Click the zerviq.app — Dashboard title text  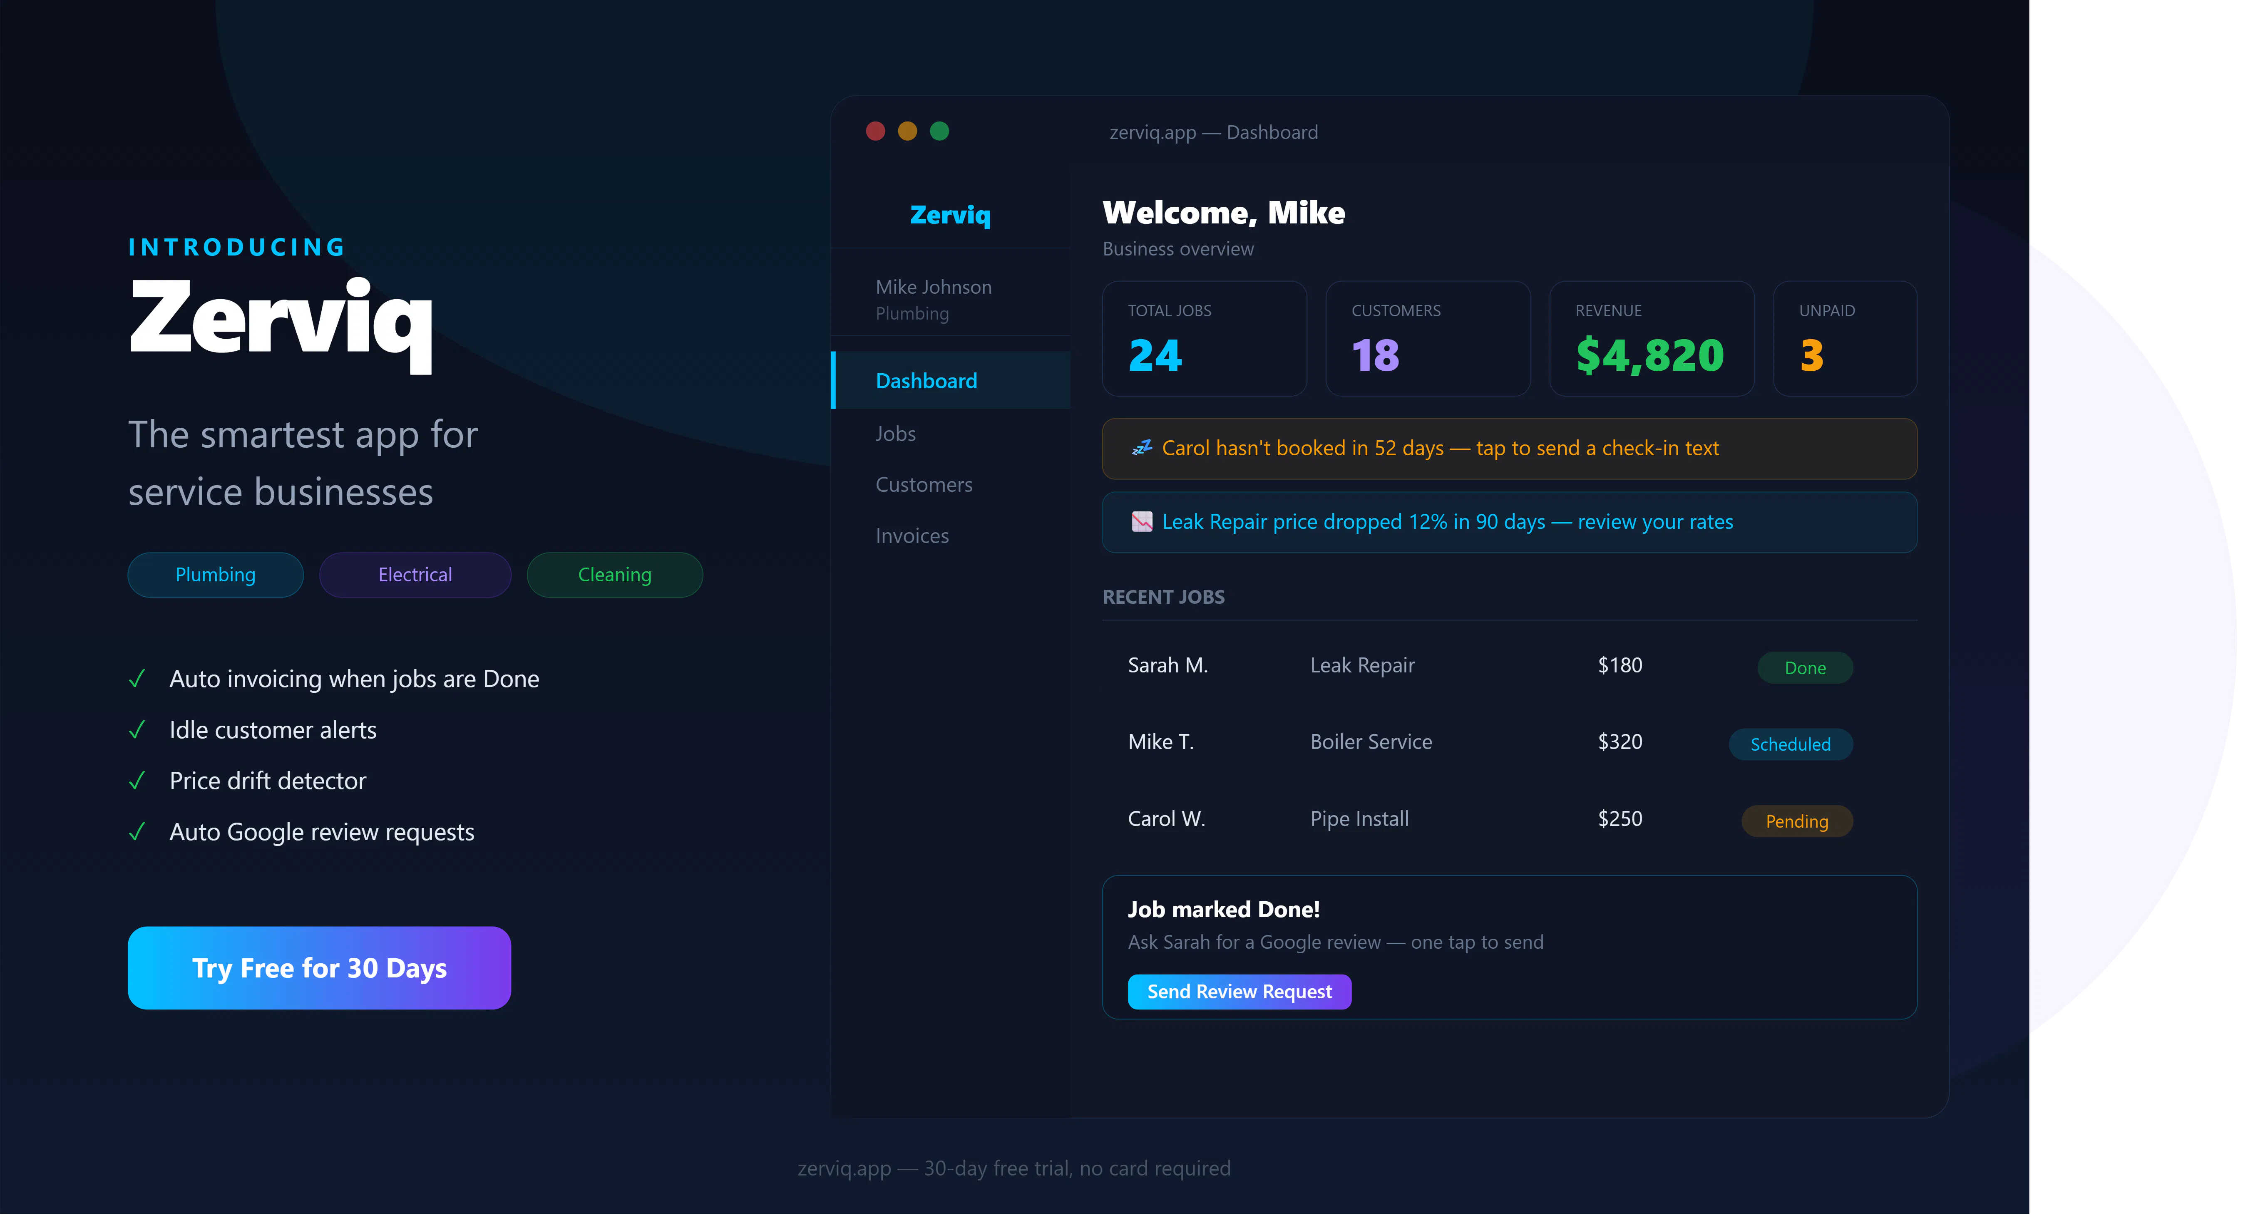[1213, 133]
